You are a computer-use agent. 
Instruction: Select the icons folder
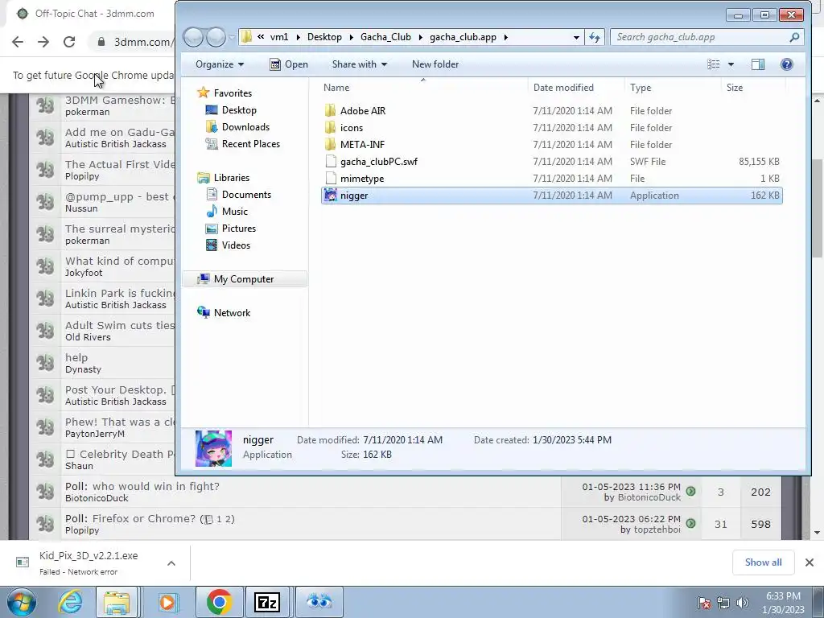point(352,128)
